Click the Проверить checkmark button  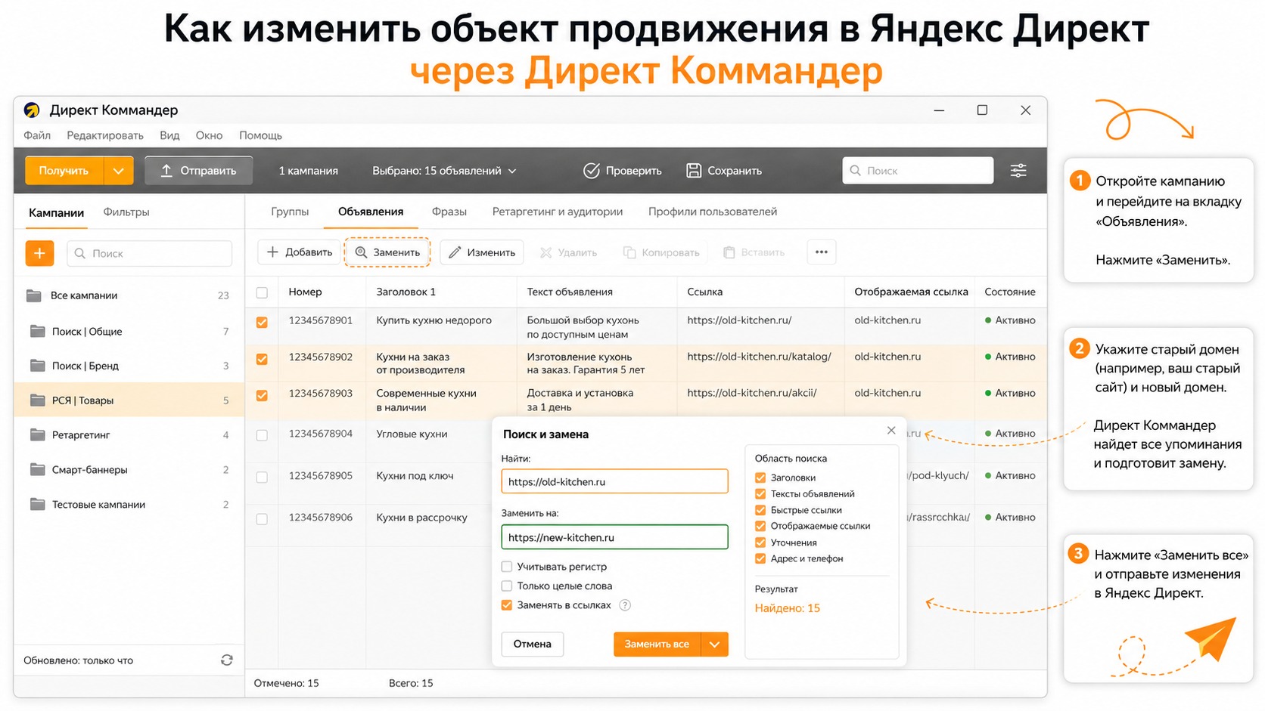coord(623,171)
